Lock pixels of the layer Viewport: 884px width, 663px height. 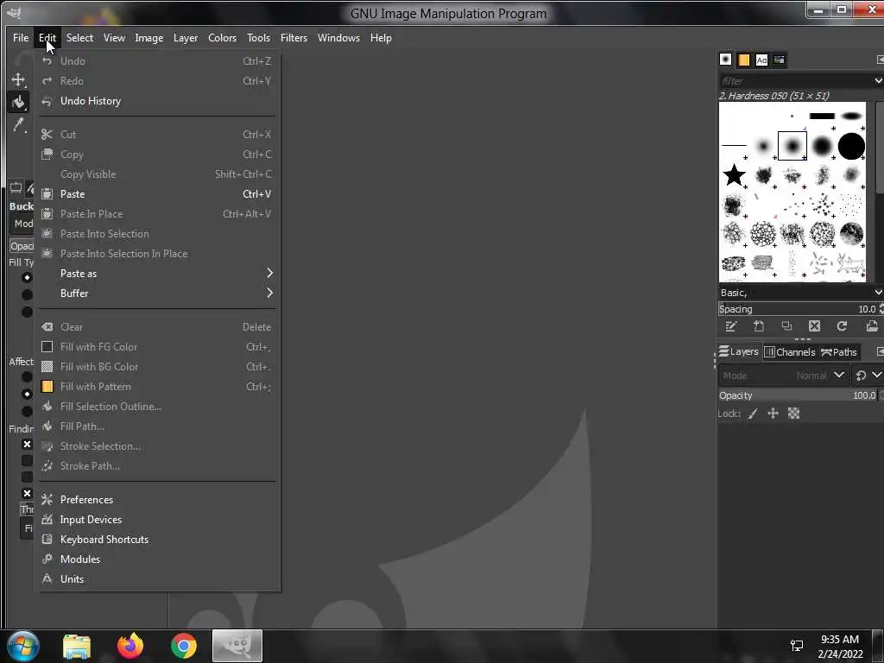[752, 414]
